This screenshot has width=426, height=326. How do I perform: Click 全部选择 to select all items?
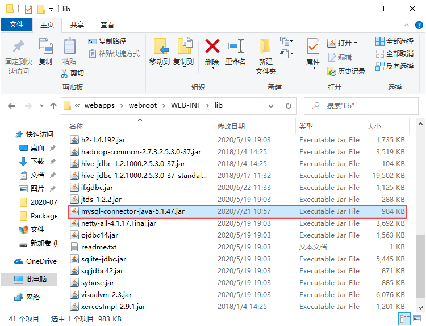coord(395,41)
